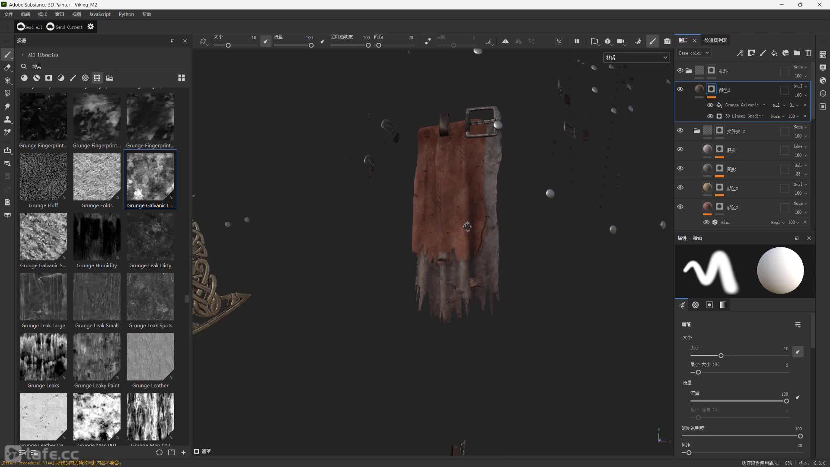Screen dimensions: 830x467
Task: Adjust the 流量 flow slider in properties
Action: (740, 401)
